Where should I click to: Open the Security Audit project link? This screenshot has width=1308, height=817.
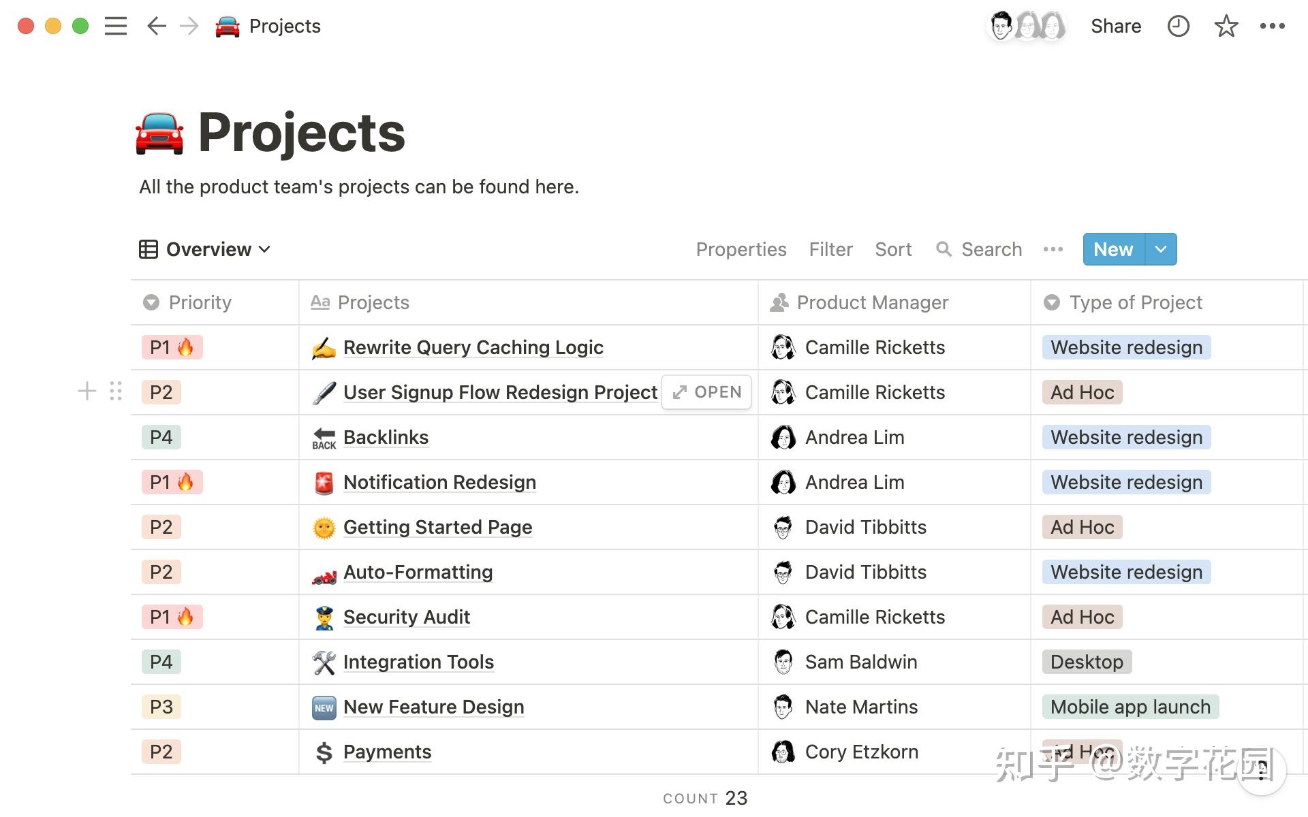pyautogui.click(x=406, y=617)
